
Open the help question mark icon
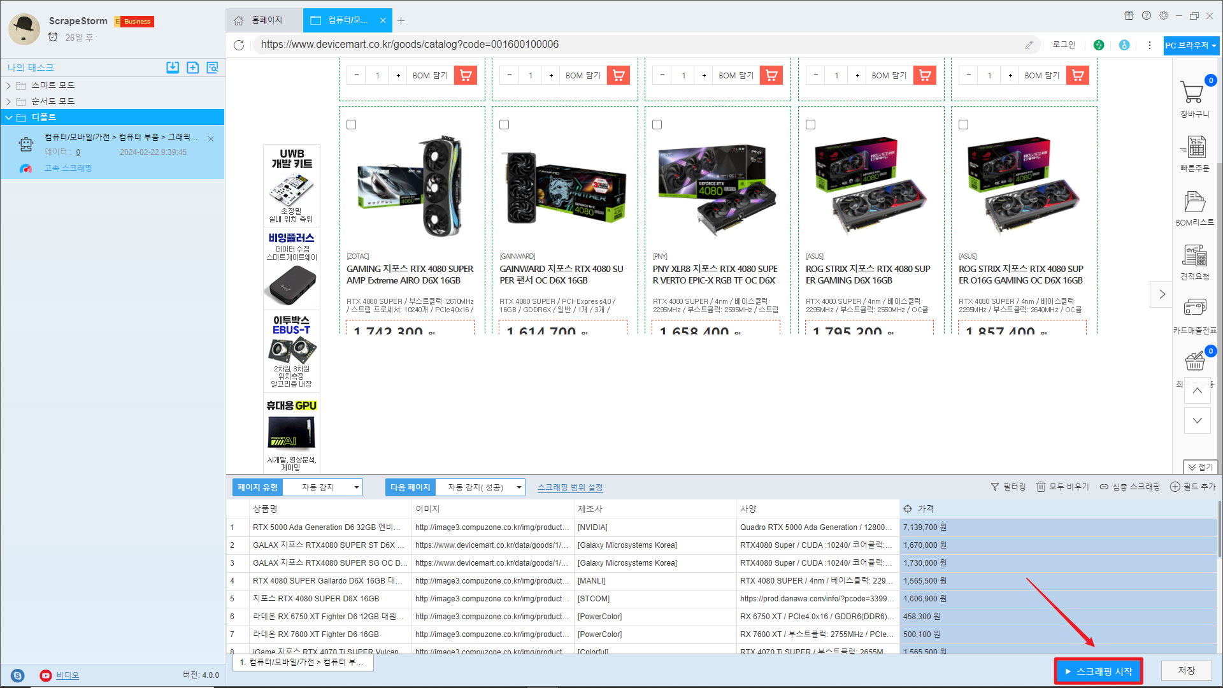(x=1147, y=15)
